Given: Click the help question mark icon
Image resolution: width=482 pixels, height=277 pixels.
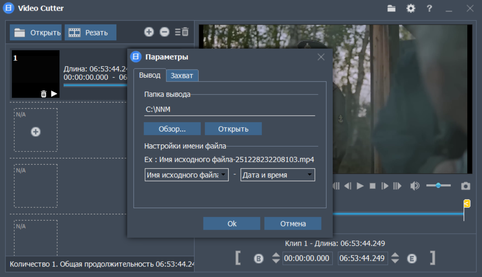Looking at the screenshot, I should pyautogui.click(x=429, y=9).
